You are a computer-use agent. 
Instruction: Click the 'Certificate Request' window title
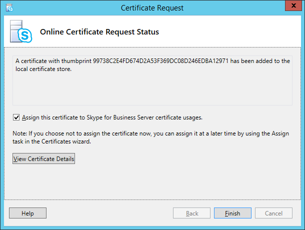pos(152,8)
